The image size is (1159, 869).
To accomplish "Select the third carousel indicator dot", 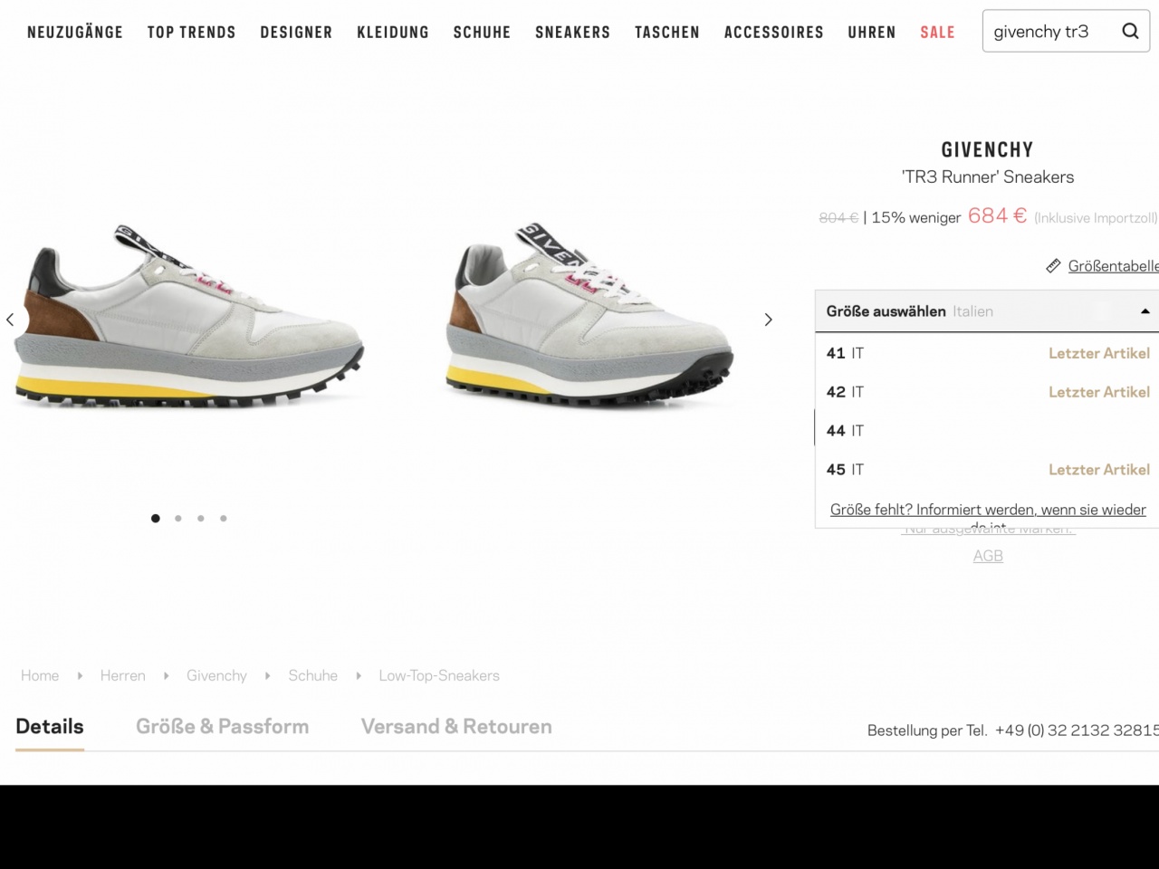I will click(201, 519).
